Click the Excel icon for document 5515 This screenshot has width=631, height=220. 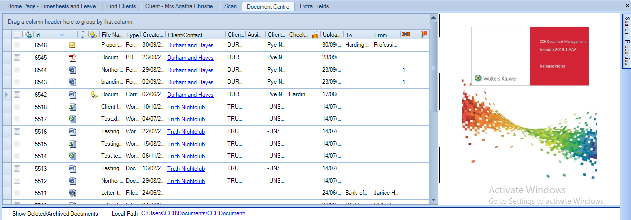[72, 144]
